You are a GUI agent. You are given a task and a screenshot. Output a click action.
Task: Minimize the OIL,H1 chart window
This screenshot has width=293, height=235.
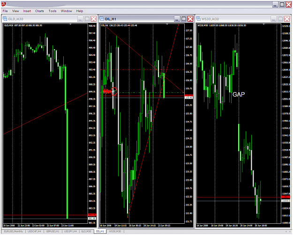177,19
